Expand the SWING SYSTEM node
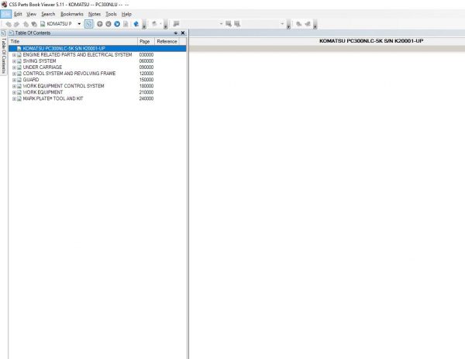Screen dimensions: 465x359 pyautogui.click(x=14, y=61)
